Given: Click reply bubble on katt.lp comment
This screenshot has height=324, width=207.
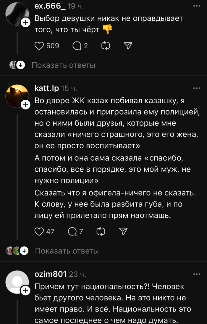Looking at the screenshot, I should 72,231.
